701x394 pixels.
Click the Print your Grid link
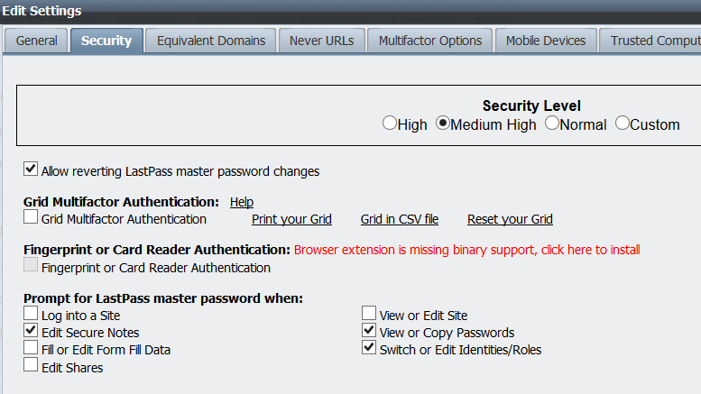click(x=291, y=219)
